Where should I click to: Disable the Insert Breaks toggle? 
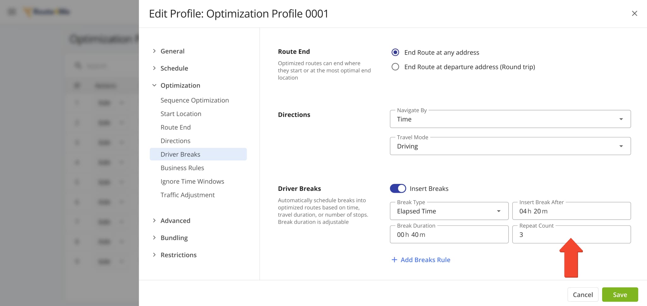click(398, 188)
